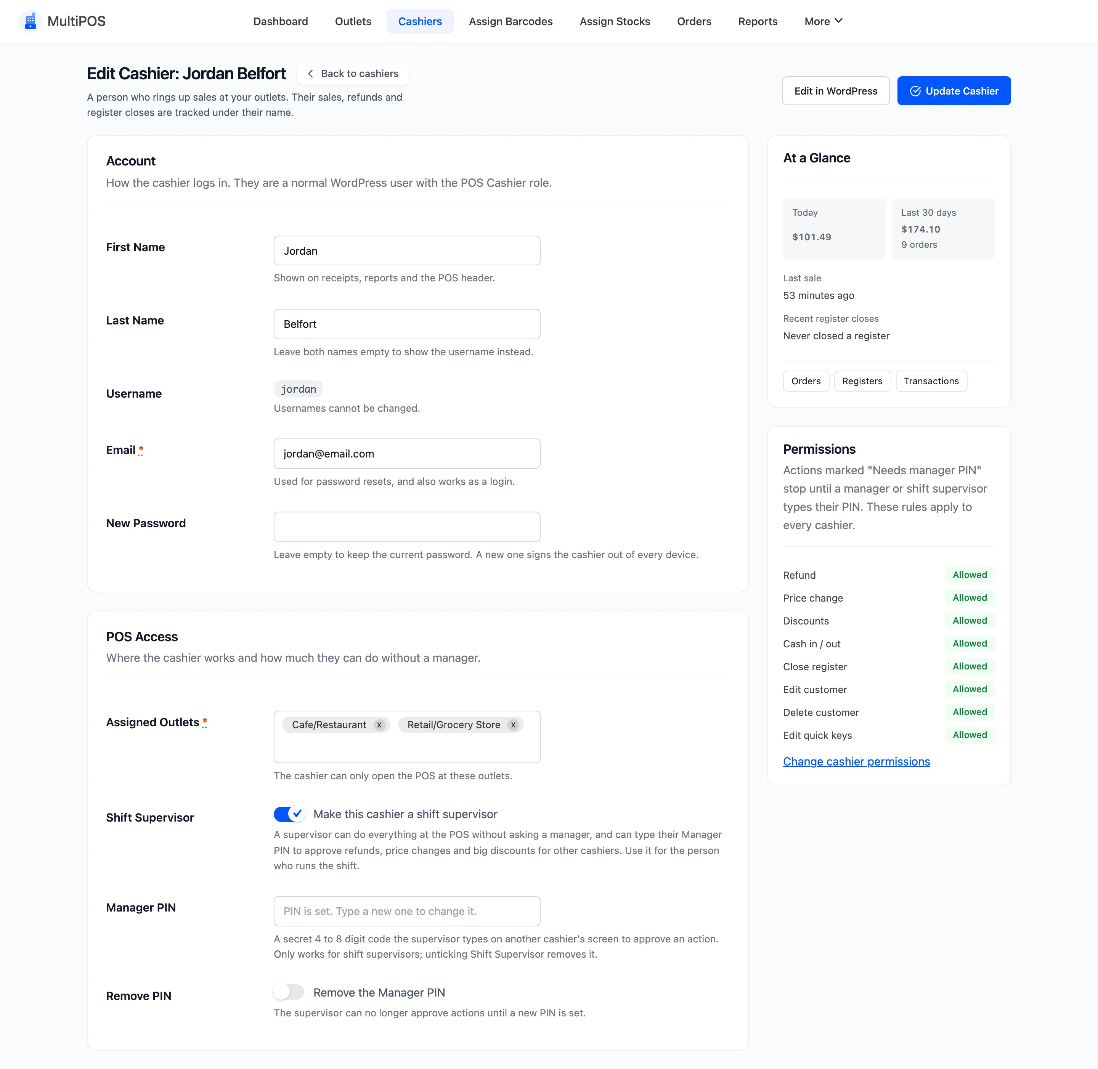Open Transactions from At a Glance
The height and width of the screenshot is (1069, 1098).
tap(931, 381)
